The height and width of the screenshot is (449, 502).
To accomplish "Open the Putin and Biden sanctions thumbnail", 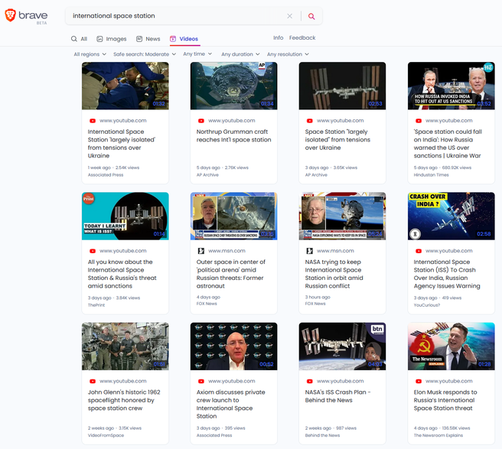I will [451, 86].
